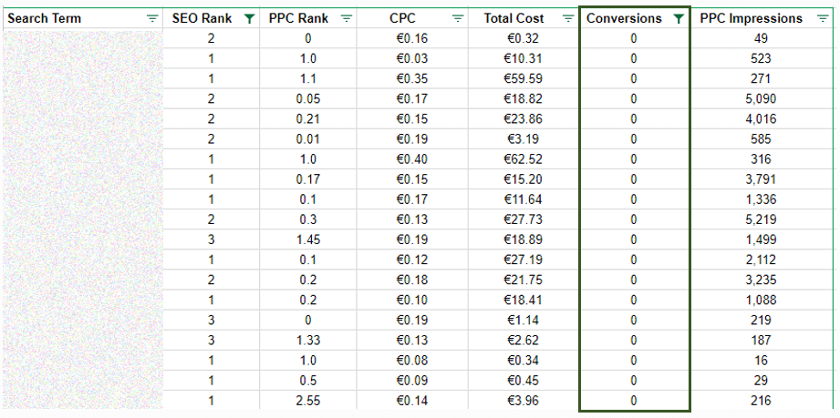840x418 pixels.
Task: Expand the CPC column filter dropdown
Action: point(458,18)
